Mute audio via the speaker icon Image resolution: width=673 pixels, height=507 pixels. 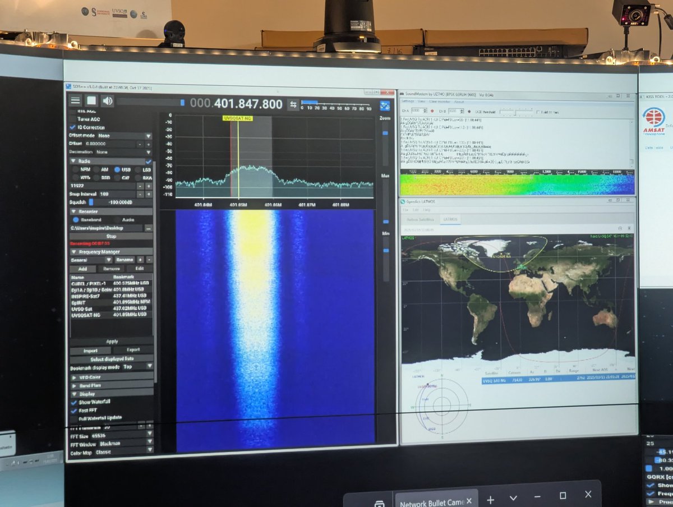108,100
